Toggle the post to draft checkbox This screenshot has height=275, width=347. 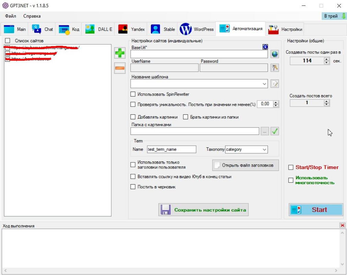pyautogui.click(x=133, y=187)
